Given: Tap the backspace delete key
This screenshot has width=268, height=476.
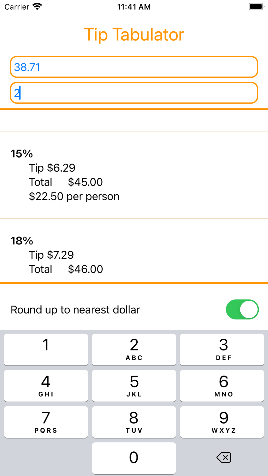Looking at the screenshot, I should point(224,457).
